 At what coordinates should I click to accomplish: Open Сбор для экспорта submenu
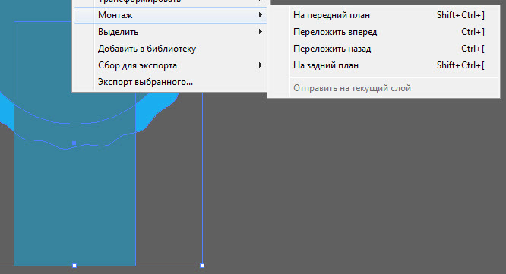click(170, 65)
